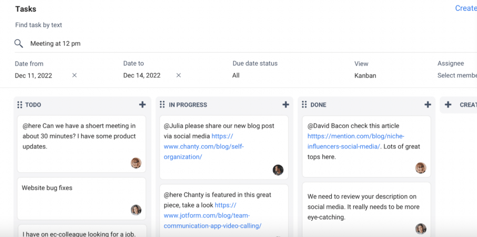
Task: Open assignee avatar on short meeting task
Action: coord(136,163)
